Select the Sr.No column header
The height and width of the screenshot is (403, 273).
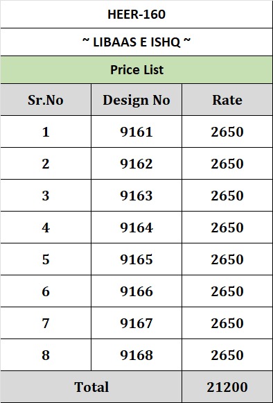(46, 100)
